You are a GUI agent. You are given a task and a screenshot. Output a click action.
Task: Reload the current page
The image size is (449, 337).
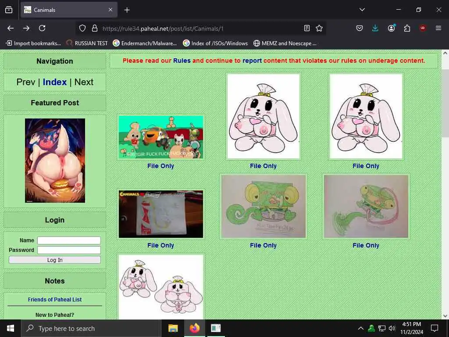click(42, 28)
